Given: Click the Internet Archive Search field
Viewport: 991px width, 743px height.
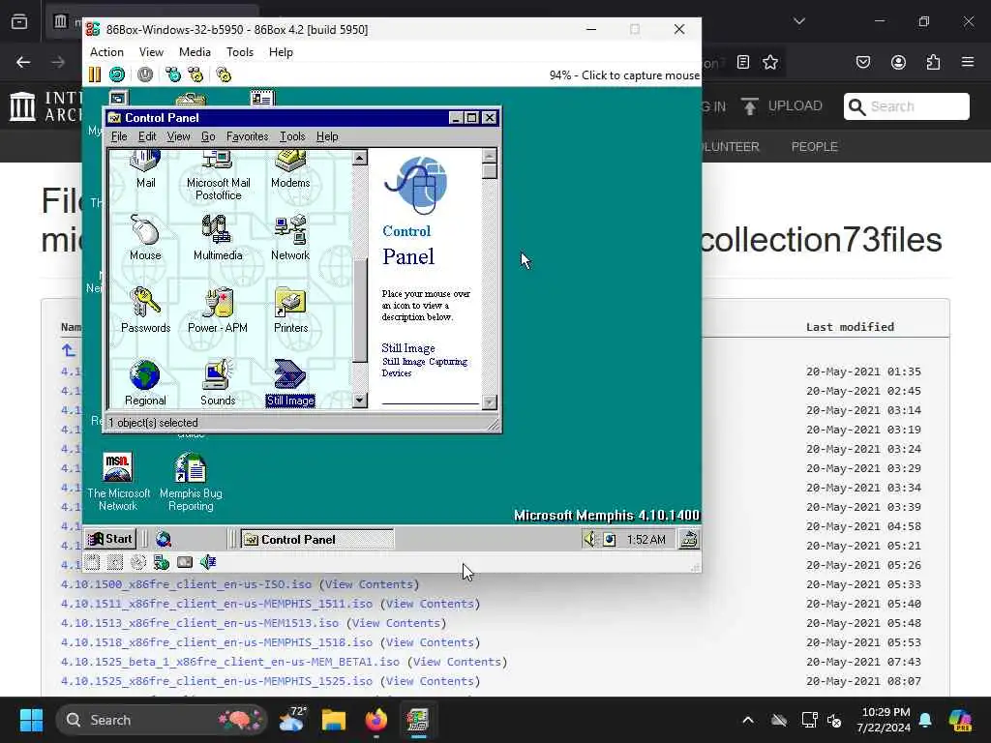Looking at the screenshot, I should coord(906,106).
